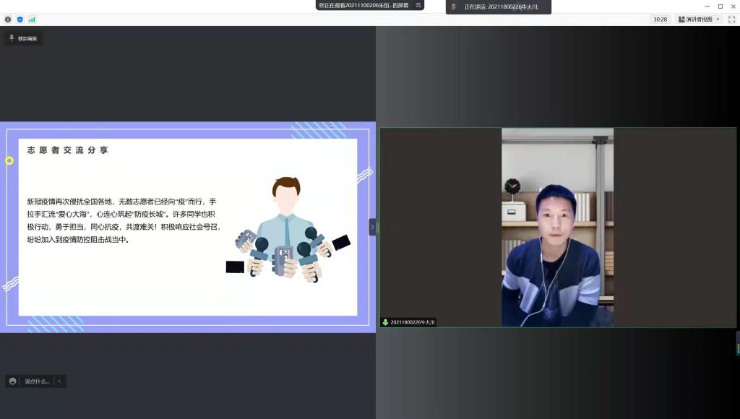Check the green network signal indicator
This screenshot has width=740, height=419.
(32, 20)
